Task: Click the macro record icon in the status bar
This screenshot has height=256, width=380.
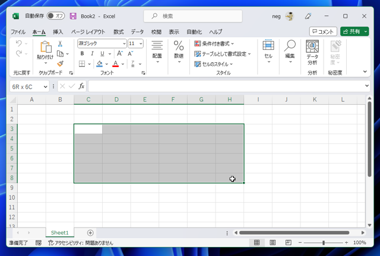Action: (x=39, y=243)
